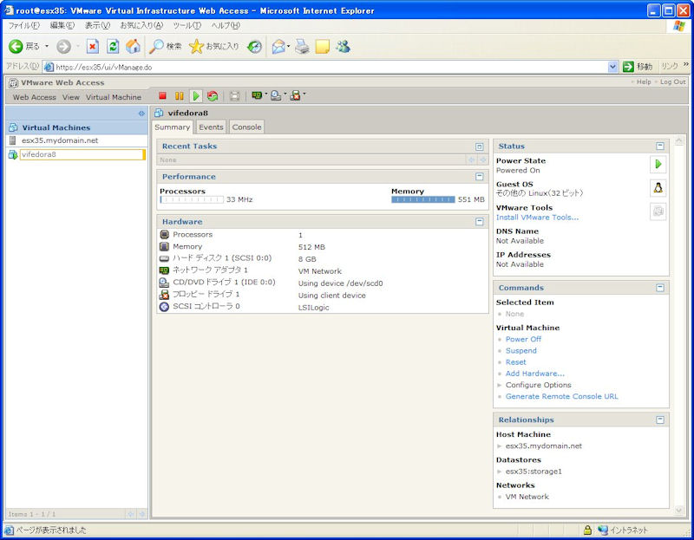Image resolution: width=694 pixels, height=540 pixels.
Task: Click the Memory usage bar in Performance
Action: coord(423,200)
